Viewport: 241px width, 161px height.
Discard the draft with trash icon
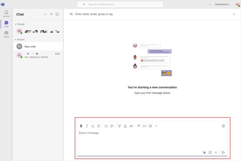click(x=223, y=126)
